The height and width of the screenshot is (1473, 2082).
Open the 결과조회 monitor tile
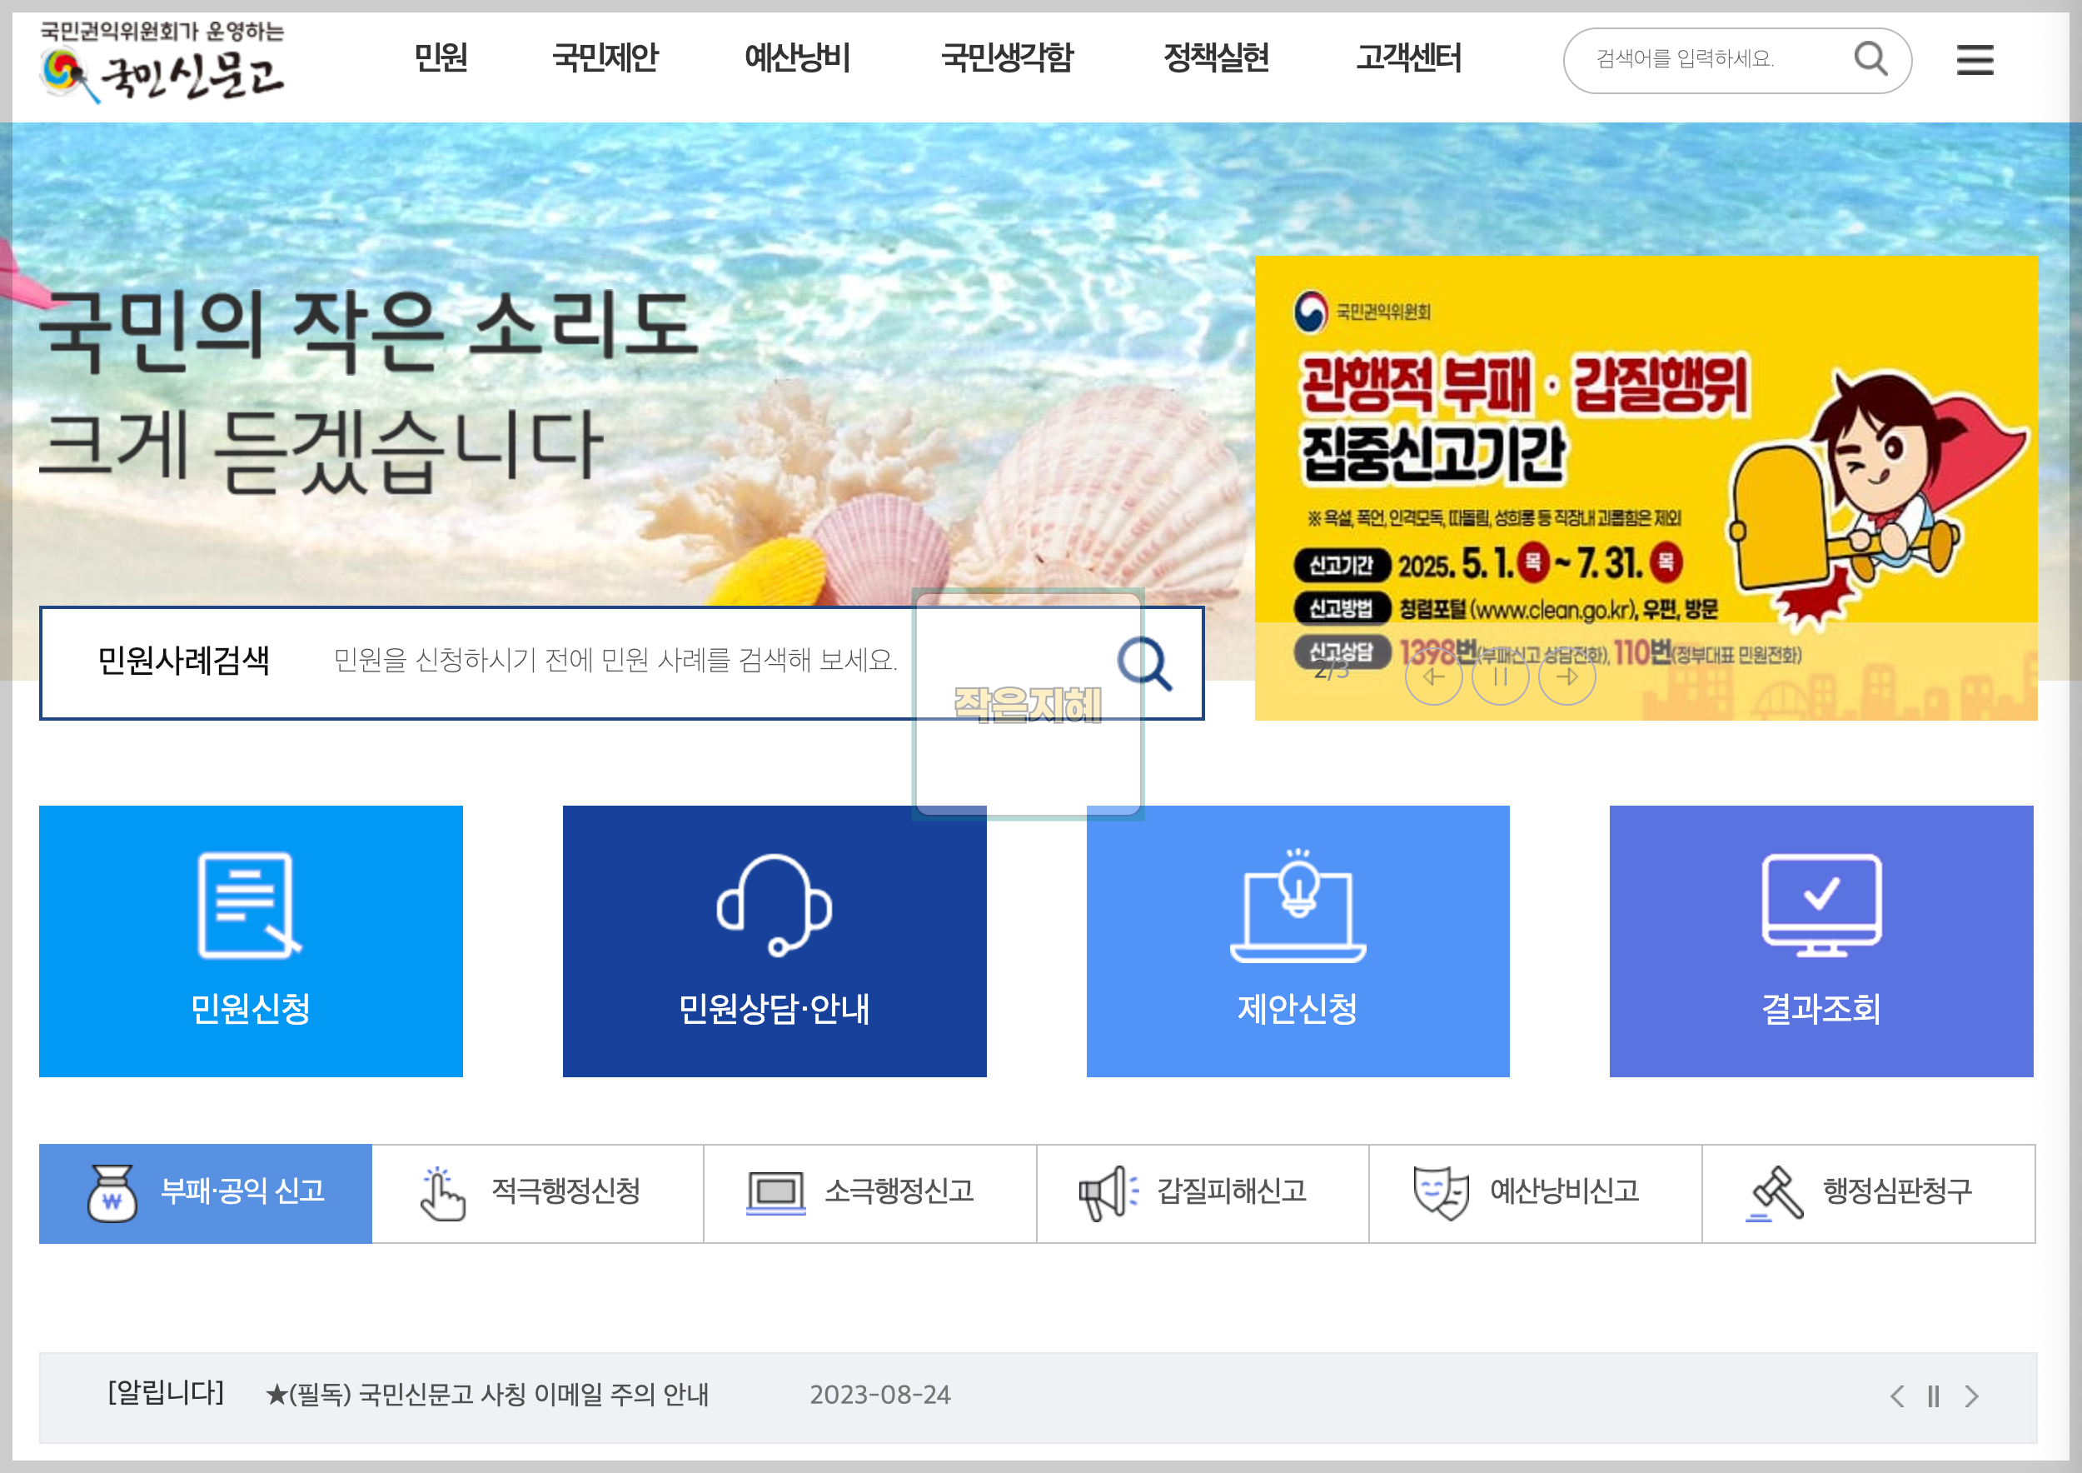tap(1820, 941)
